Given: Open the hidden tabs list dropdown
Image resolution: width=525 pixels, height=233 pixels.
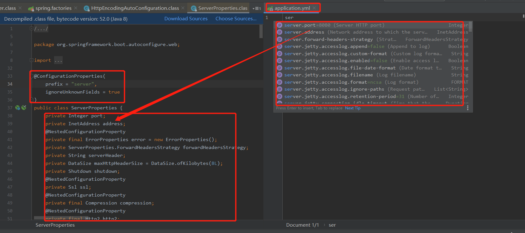Looking at the screenshot, I should 257,8.
